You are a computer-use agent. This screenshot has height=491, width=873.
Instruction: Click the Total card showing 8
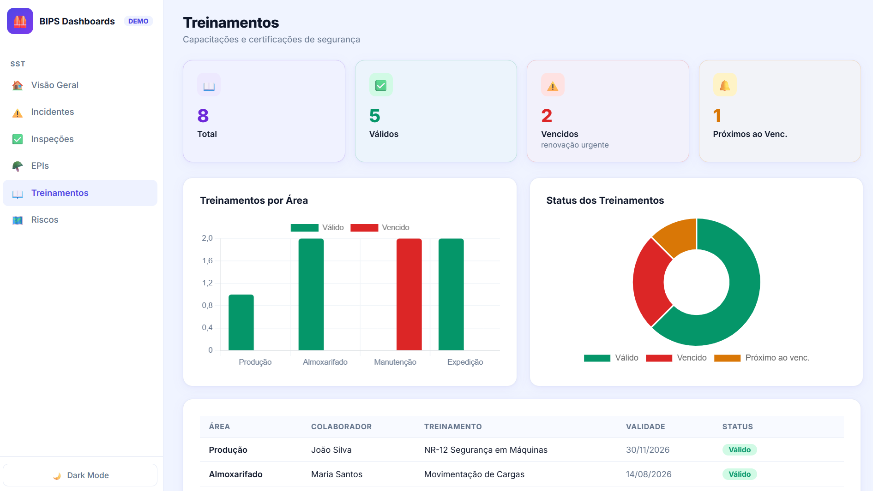click(x=264, y=111)
